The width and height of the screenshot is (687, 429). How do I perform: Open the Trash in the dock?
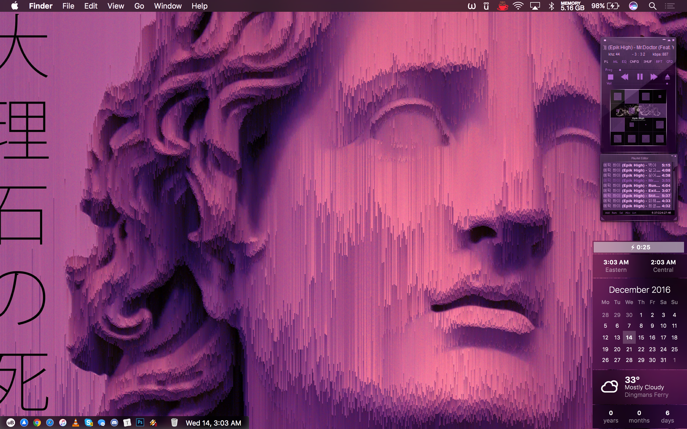[174, 423]
